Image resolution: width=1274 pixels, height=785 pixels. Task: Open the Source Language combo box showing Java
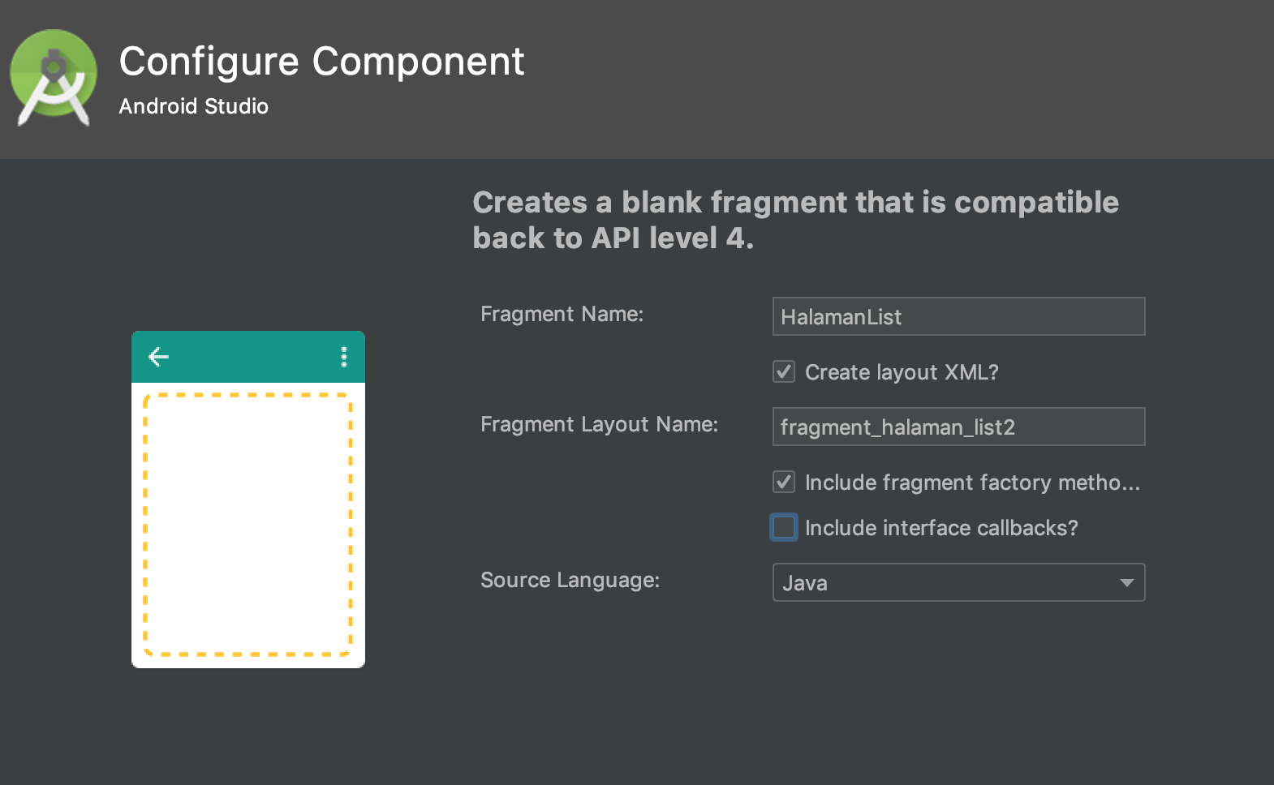[x=941, y=582]
